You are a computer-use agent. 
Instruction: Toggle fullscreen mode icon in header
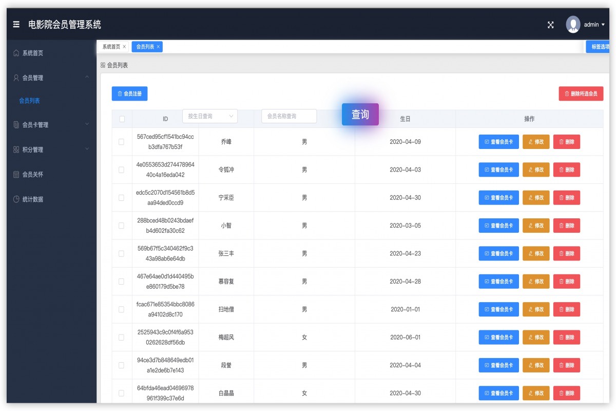pyautogui.click(x=550, y=25)
